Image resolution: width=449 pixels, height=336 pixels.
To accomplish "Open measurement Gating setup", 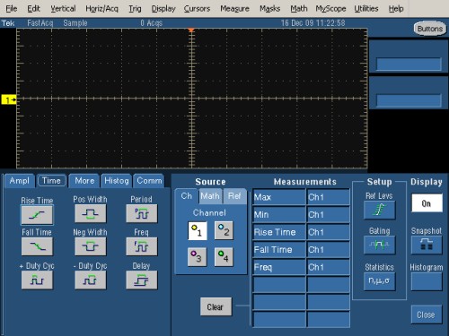I will coord(379,245).
